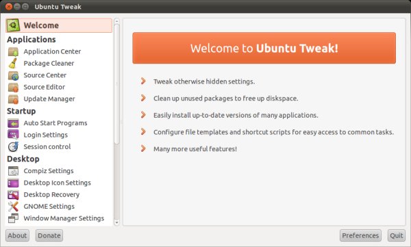Click the Donate button
411x247 pixels.
[x=49, y=235]
